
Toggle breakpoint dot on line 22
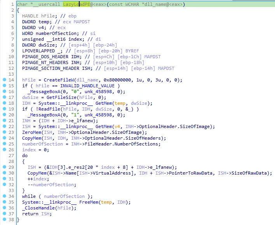[x=4, y=126]
